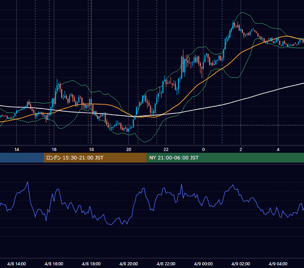Click the hour label 16 on the price chart axis
Viewport: 304px width, 268px height.
pos(54,150)
